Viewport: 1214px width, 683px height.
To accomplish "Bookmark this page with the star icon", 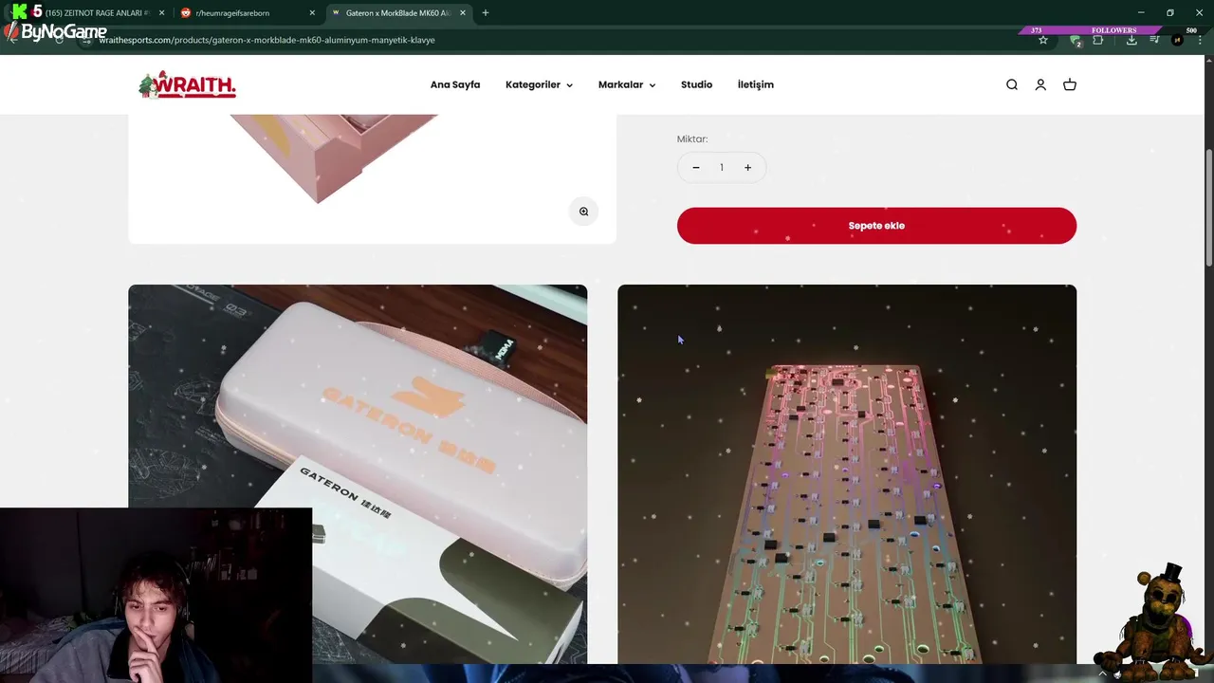I will coord(1043,40).
